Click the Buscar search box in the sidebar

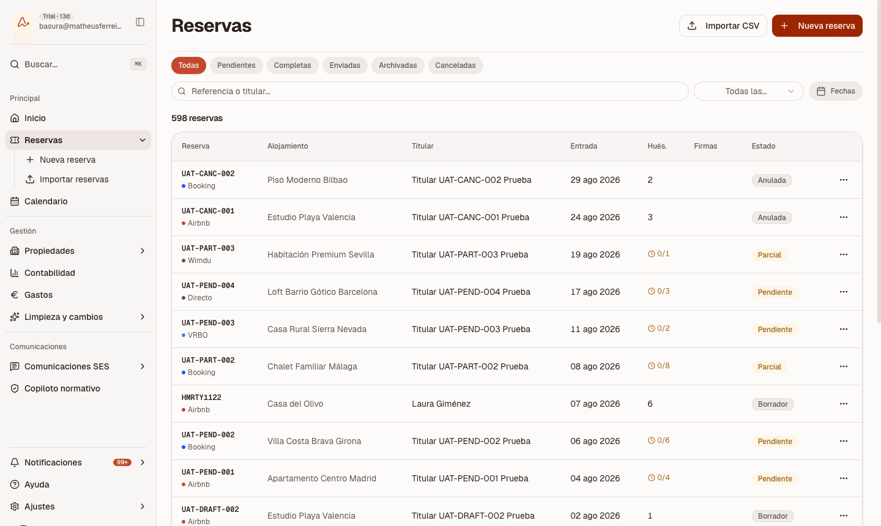tap(78, 64)
